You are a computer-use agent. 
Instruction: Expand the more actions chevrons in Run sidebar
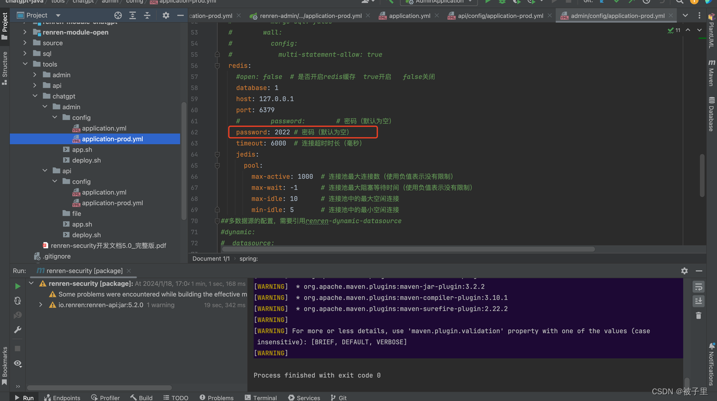point(17,386)
